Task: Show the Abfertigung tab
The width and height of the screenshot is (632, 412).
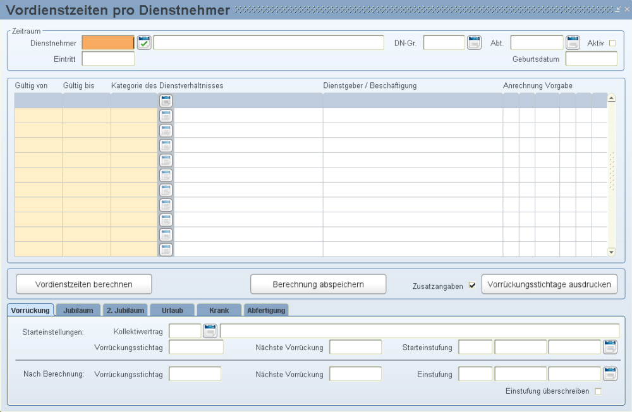Action: coord(266,310)
